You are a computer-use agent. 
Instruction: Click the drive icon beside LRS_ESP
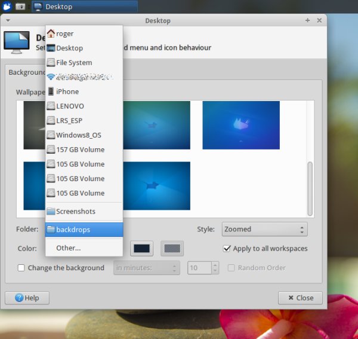tap(51, 121)
